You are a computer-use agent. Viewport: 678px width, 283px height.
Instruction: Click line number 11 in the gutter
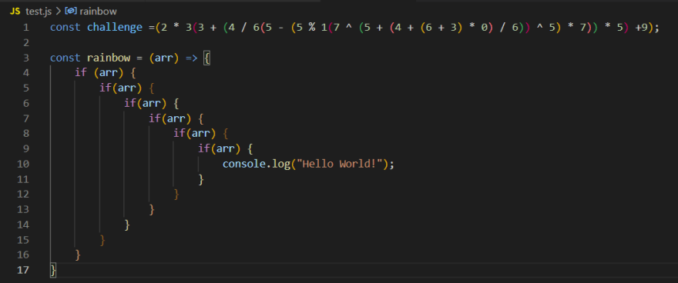(23, 179)
